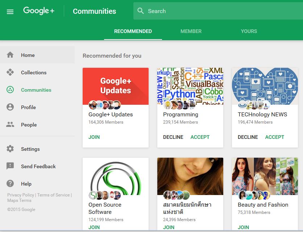Join the Open Source Software community
The image size is (303, 232).
point(94,227)
